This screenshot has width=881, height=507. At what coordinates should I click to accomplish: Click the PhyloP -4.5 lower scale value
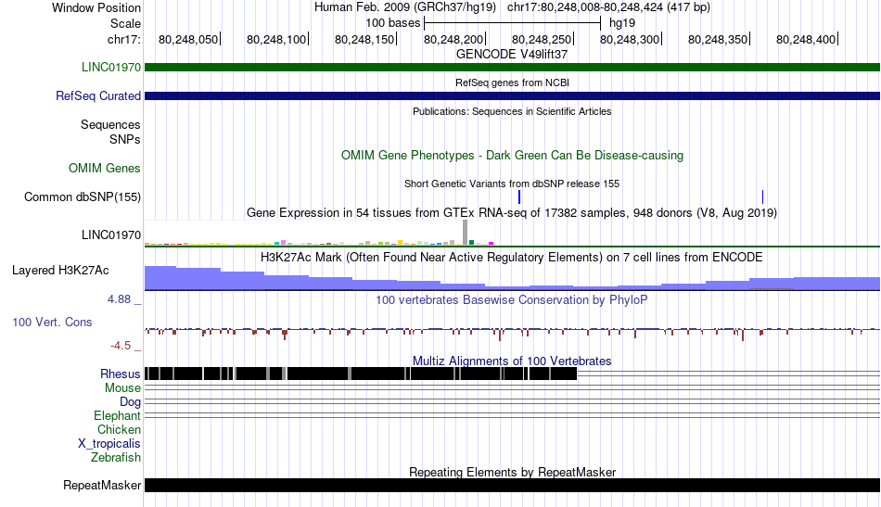coord(121,346)
